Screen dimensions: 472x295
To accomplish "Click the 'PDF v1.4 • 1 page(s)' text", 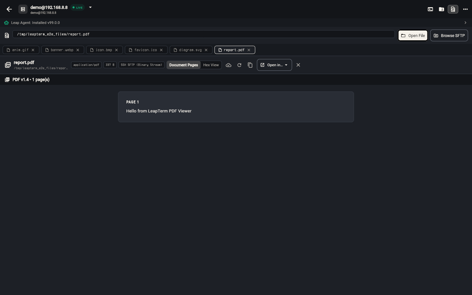I will (x=31, y=80).
